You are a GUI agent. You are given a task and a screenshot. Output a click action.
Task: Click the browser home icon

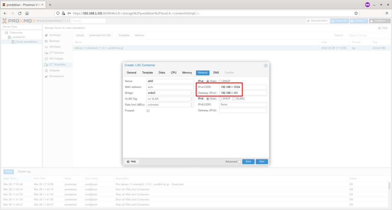coord(27,13)
